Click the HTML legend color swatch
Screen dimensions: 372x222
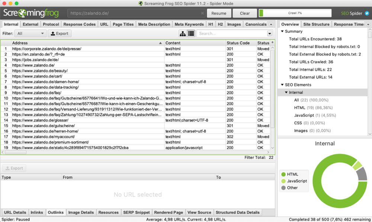283,174
